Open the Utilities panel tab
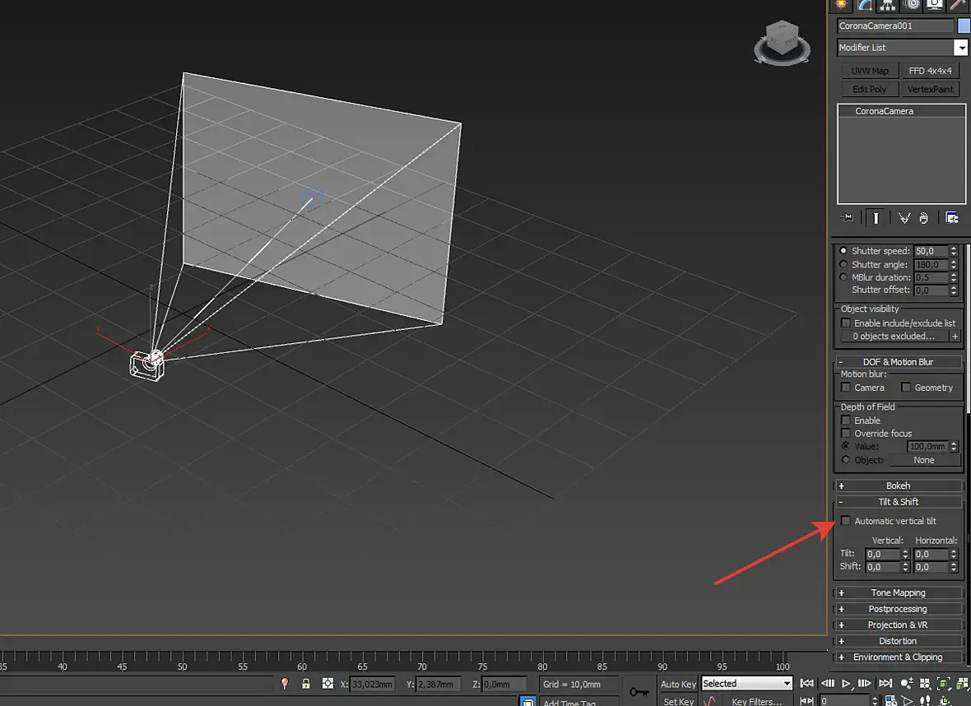The image size is (971, 706). [x=958, y=5]
